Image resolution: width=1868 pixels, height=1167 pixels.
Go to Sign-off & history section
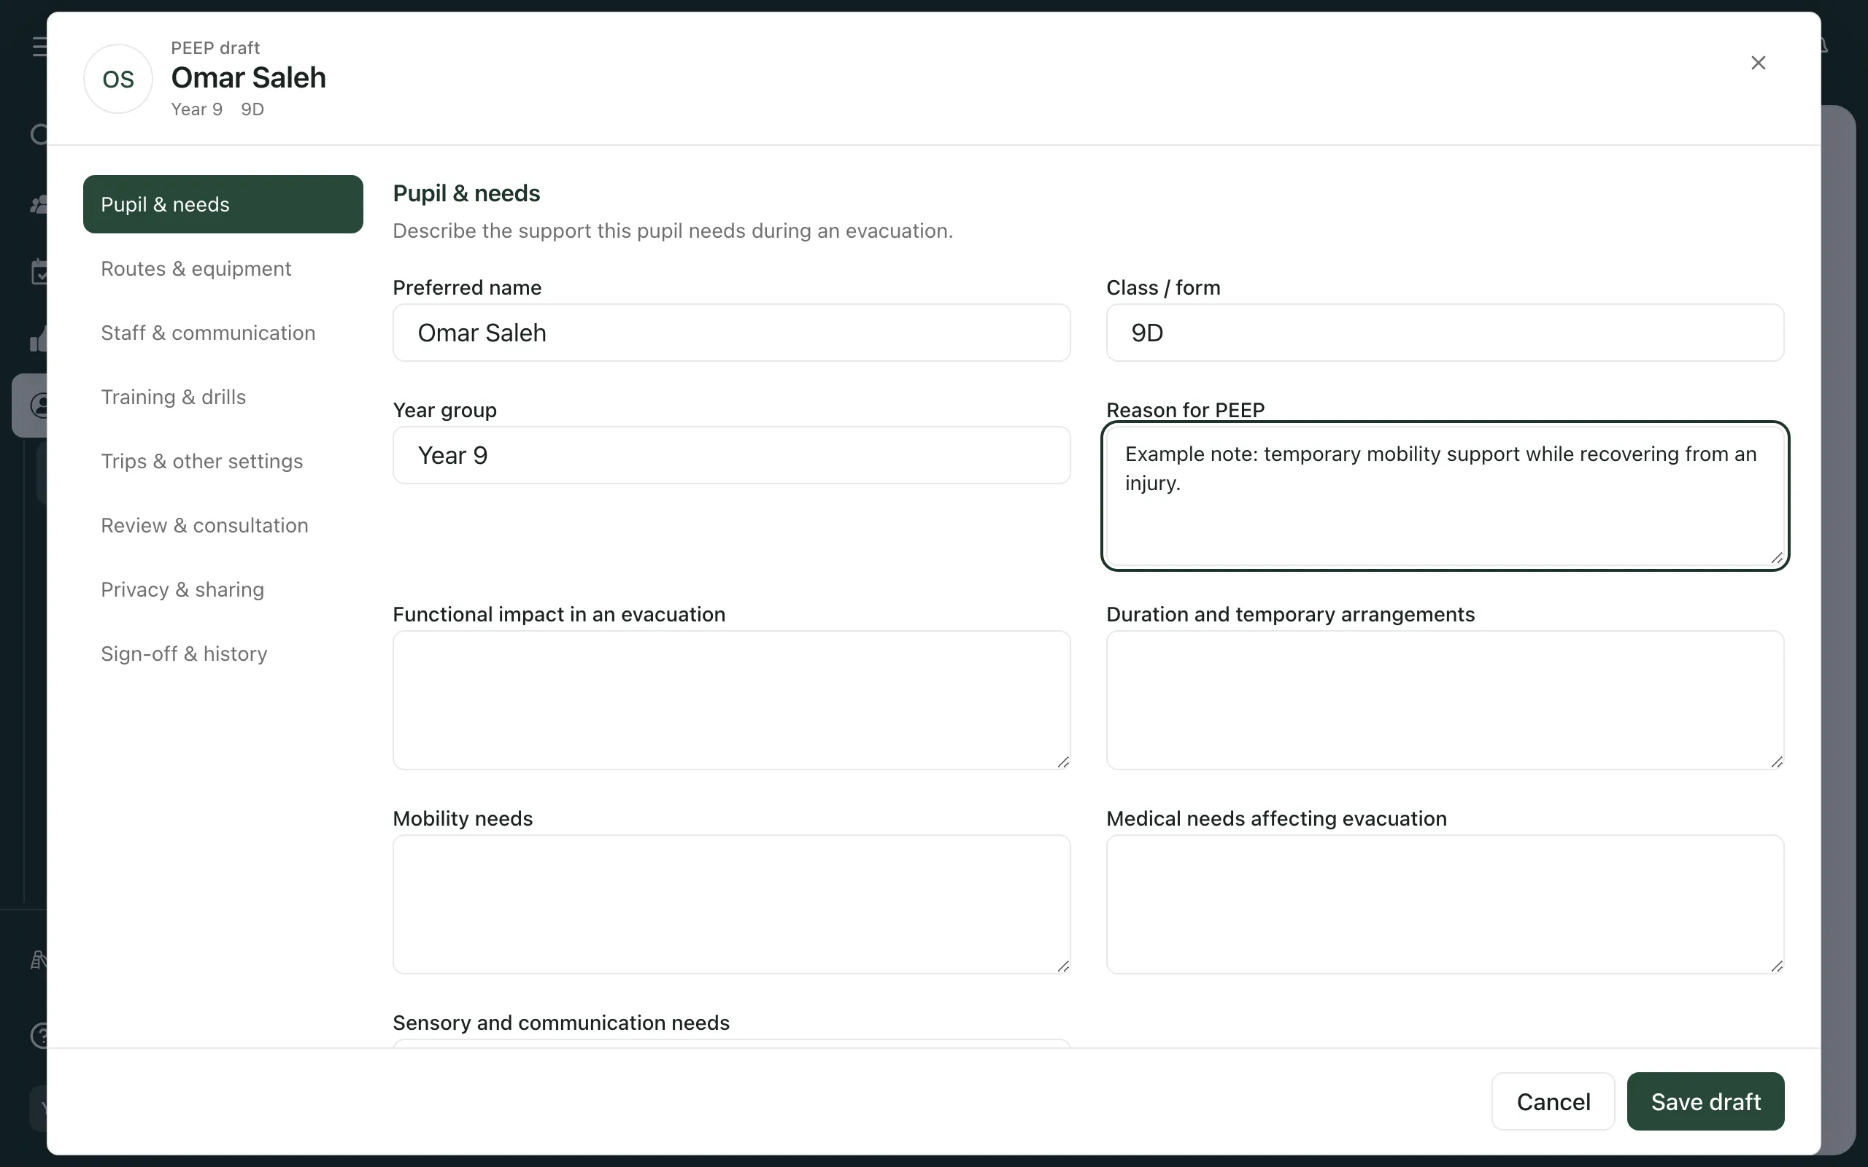pyautogui.click(x=223, y=653)
